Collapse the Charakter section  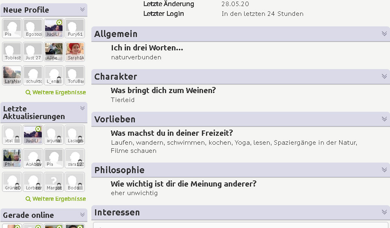384,76
